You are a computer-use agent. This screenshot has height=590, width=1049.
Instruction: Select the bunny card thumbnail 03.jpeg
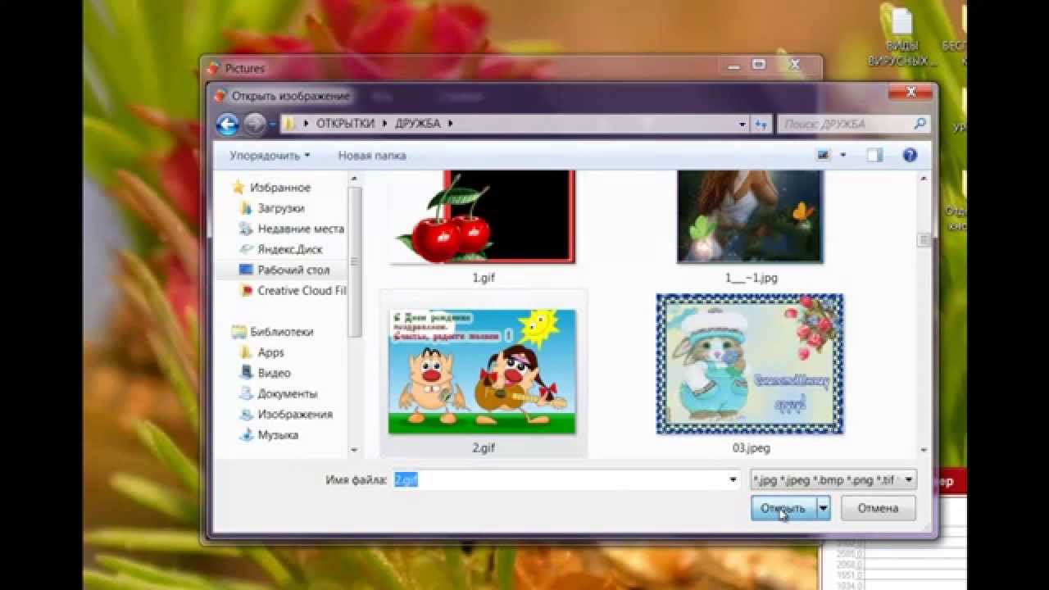[750, 364]
